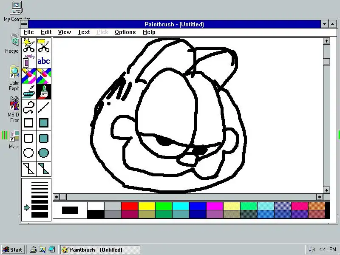Image resolution: width=340 pixels, height=255 pixels.
Task: Select the Paint Roller fill tool
Action: pos(29,91)
